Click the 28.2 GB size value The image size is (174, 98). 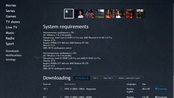(146, 89)
